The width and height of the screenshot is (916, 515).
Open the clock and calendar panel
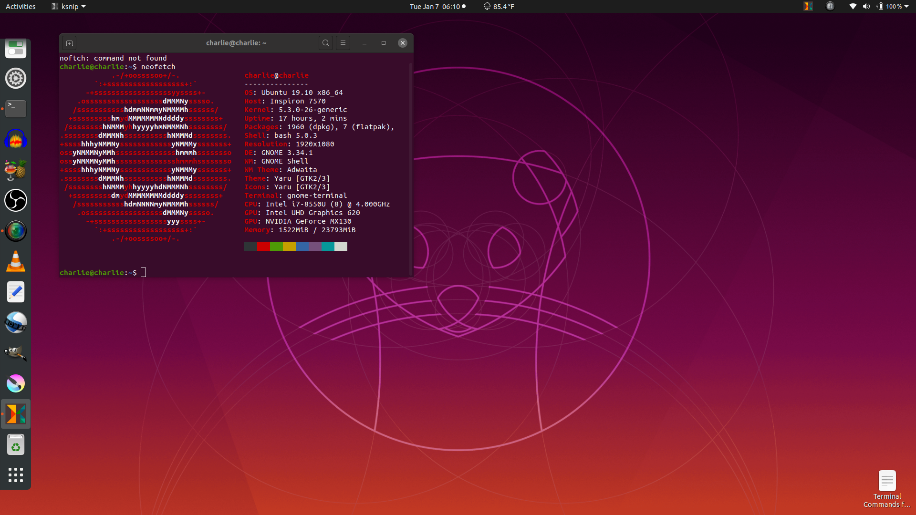point(437,6)
